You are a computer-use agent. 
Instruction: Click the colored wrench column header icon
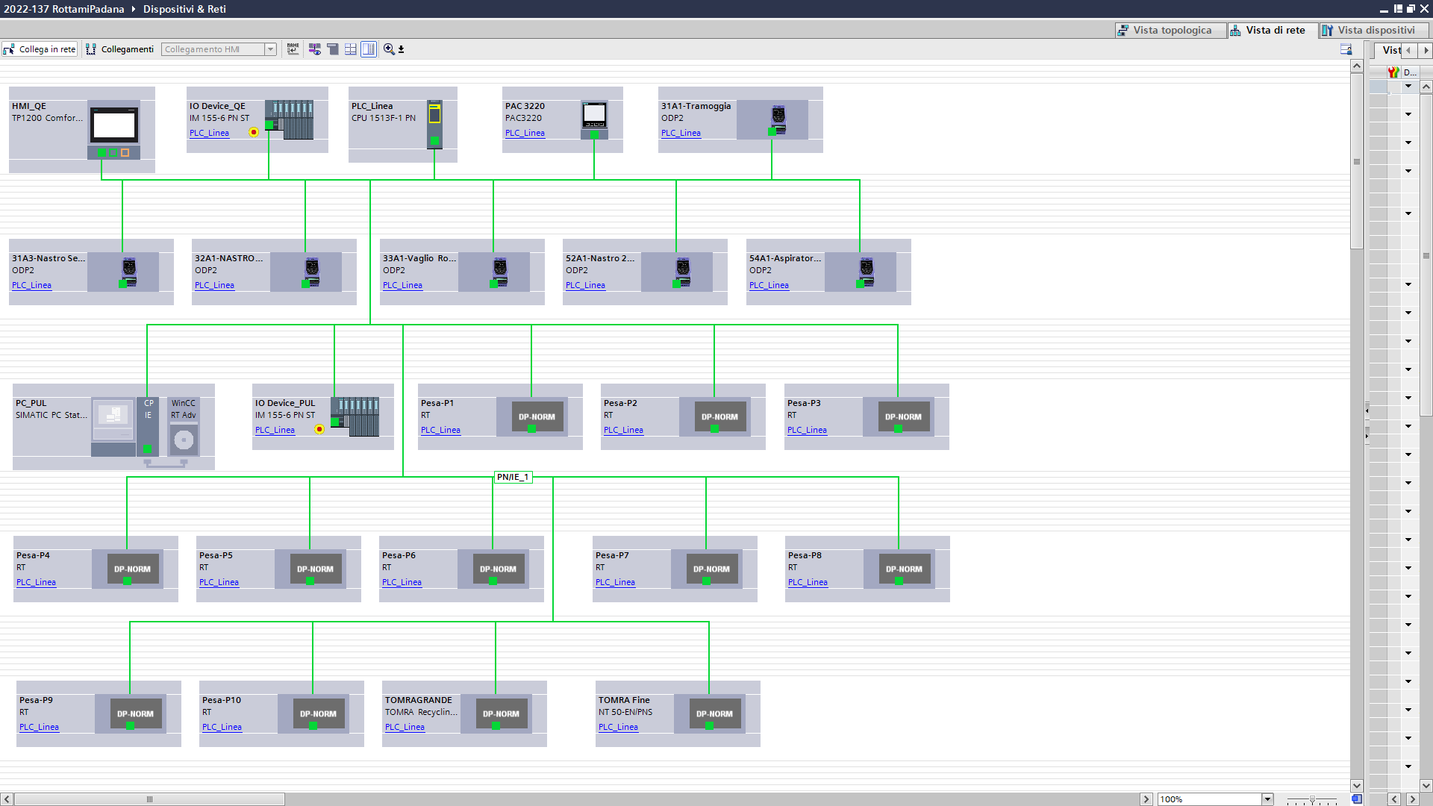[1393, 72]
